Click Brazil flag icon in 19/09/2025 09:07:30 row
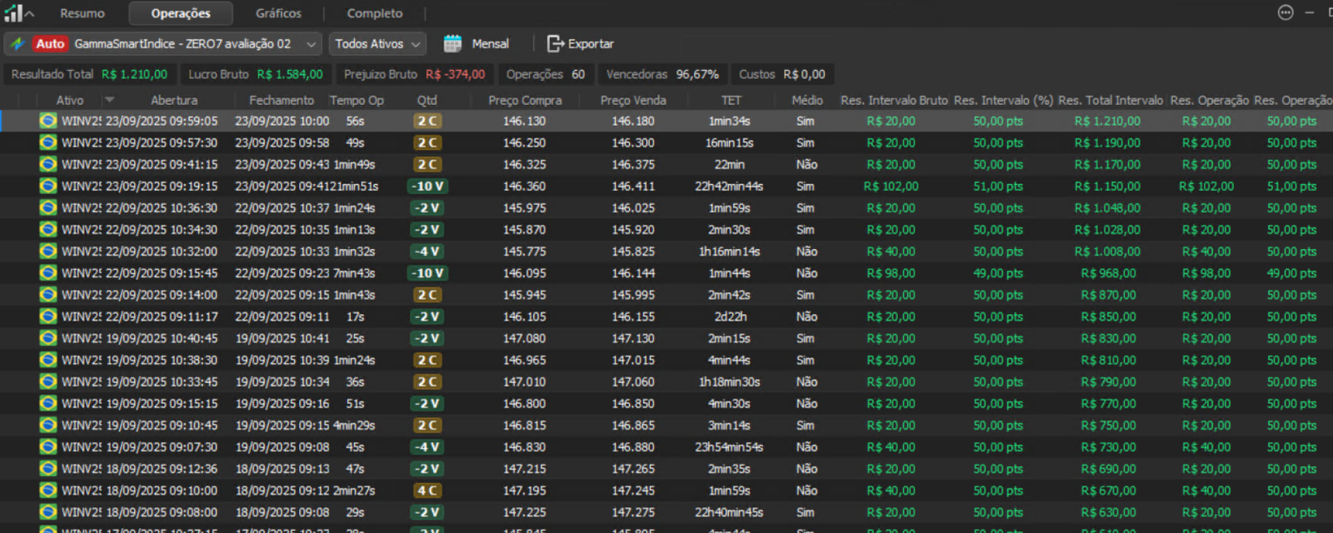 tap(48, 447)
